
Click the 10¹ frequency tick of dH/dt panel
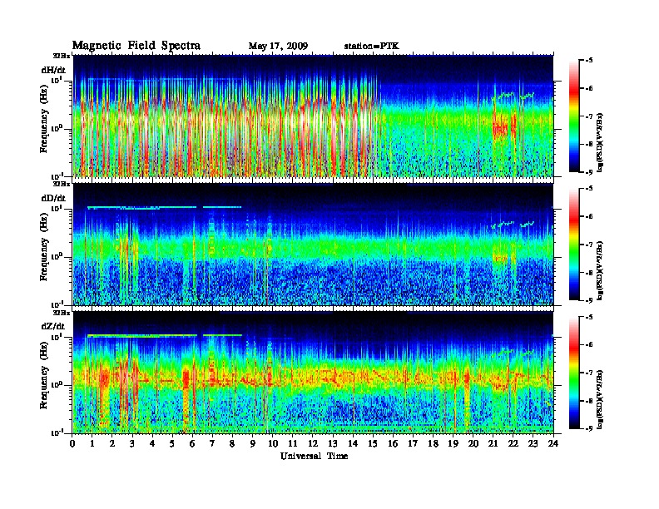[57, 80]
